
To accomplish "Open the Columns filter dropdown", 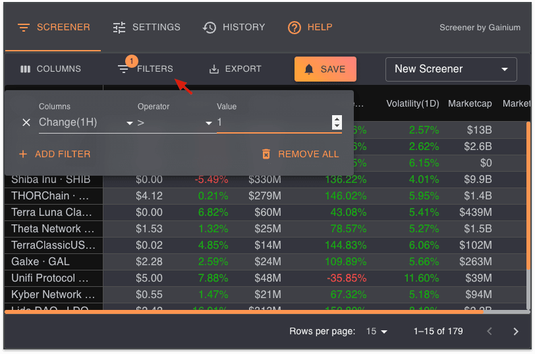I will click(86, 122).
